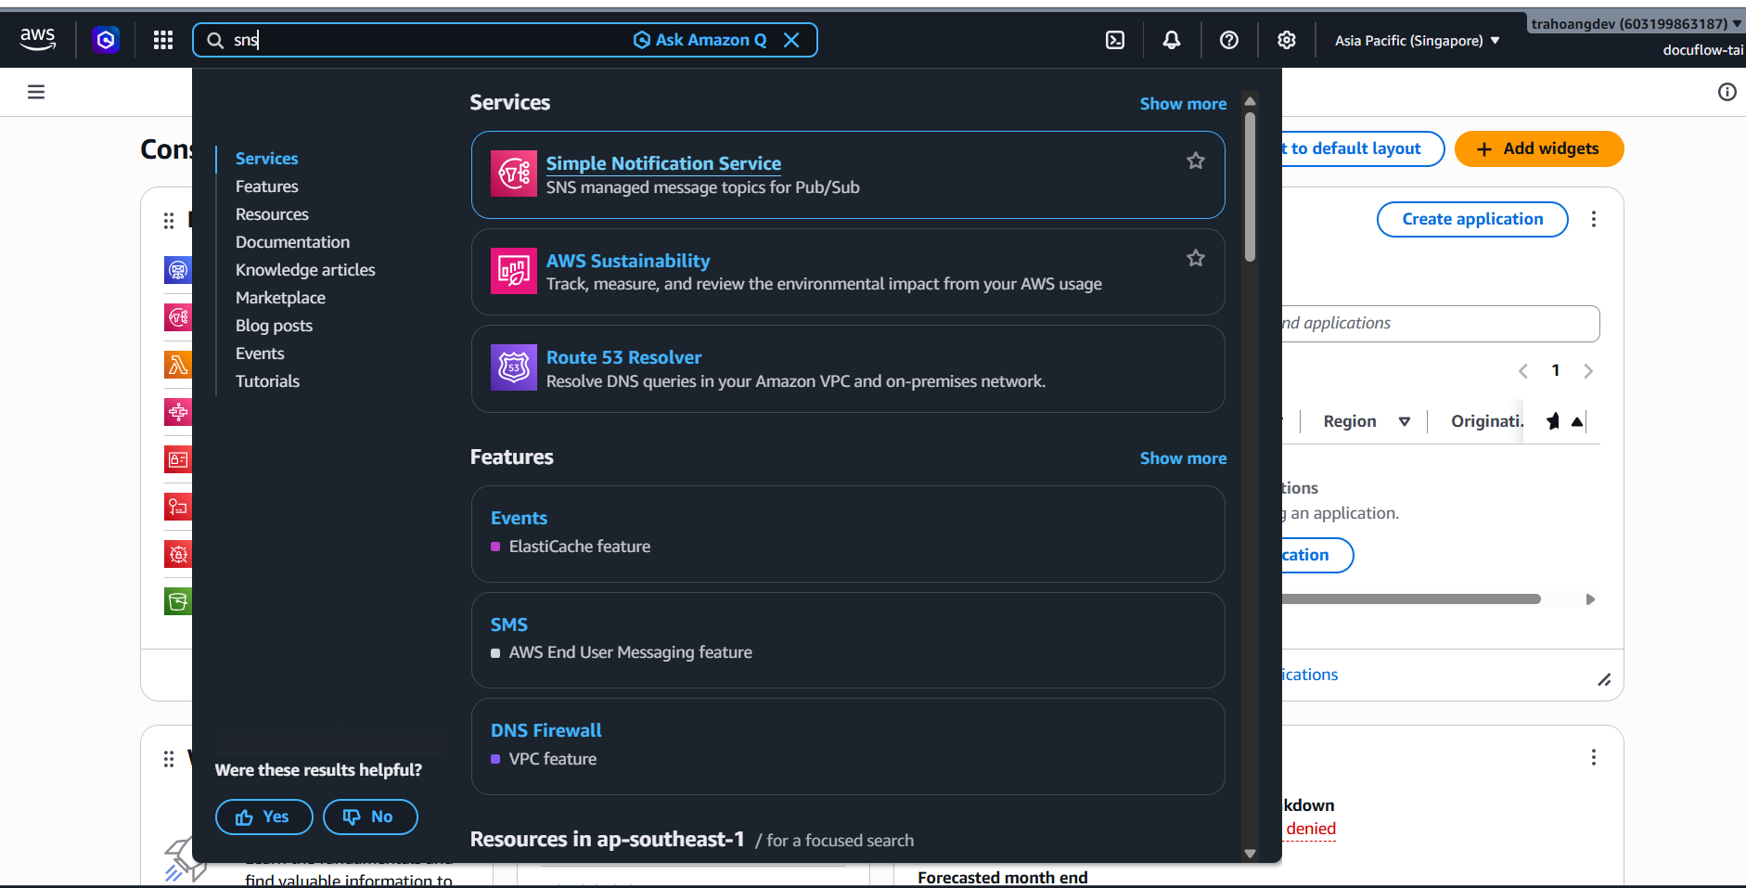Select the Services search category
Image resolution: width=1746 pixels, height=888 pixels.
[267, 159]
